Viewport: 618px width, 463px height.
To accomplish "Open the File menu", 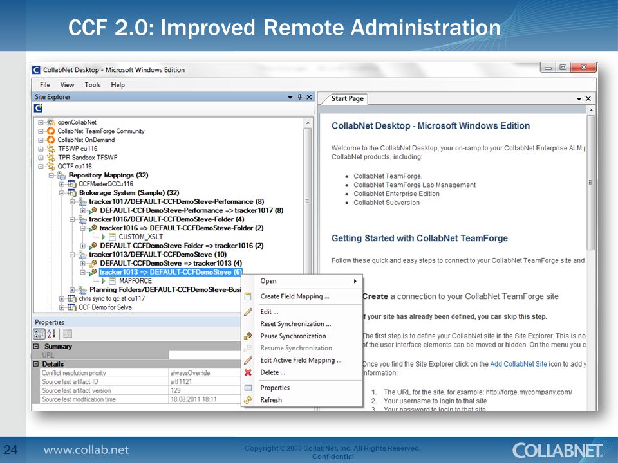I will (x=45, y=85).
